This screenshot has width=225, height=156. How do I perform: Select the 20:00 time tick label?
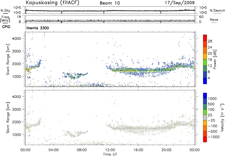coord(166,150)
